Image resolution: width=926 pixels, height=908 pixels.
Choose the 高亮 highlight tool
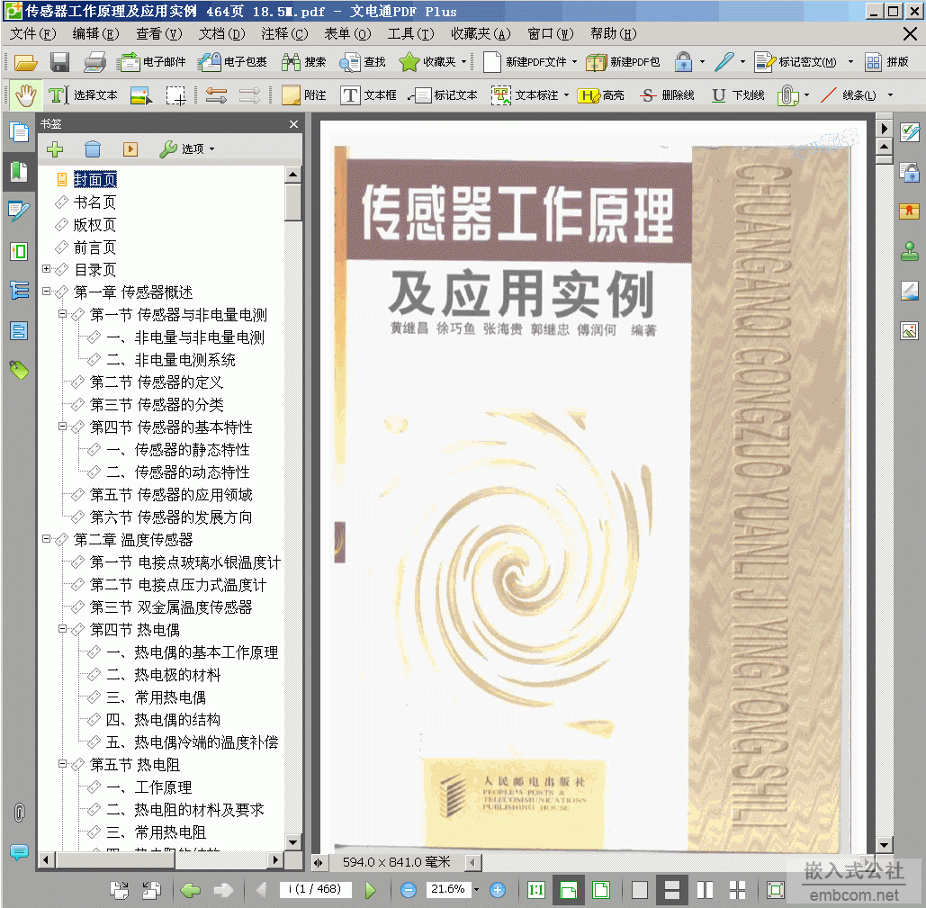pos(600,95)
